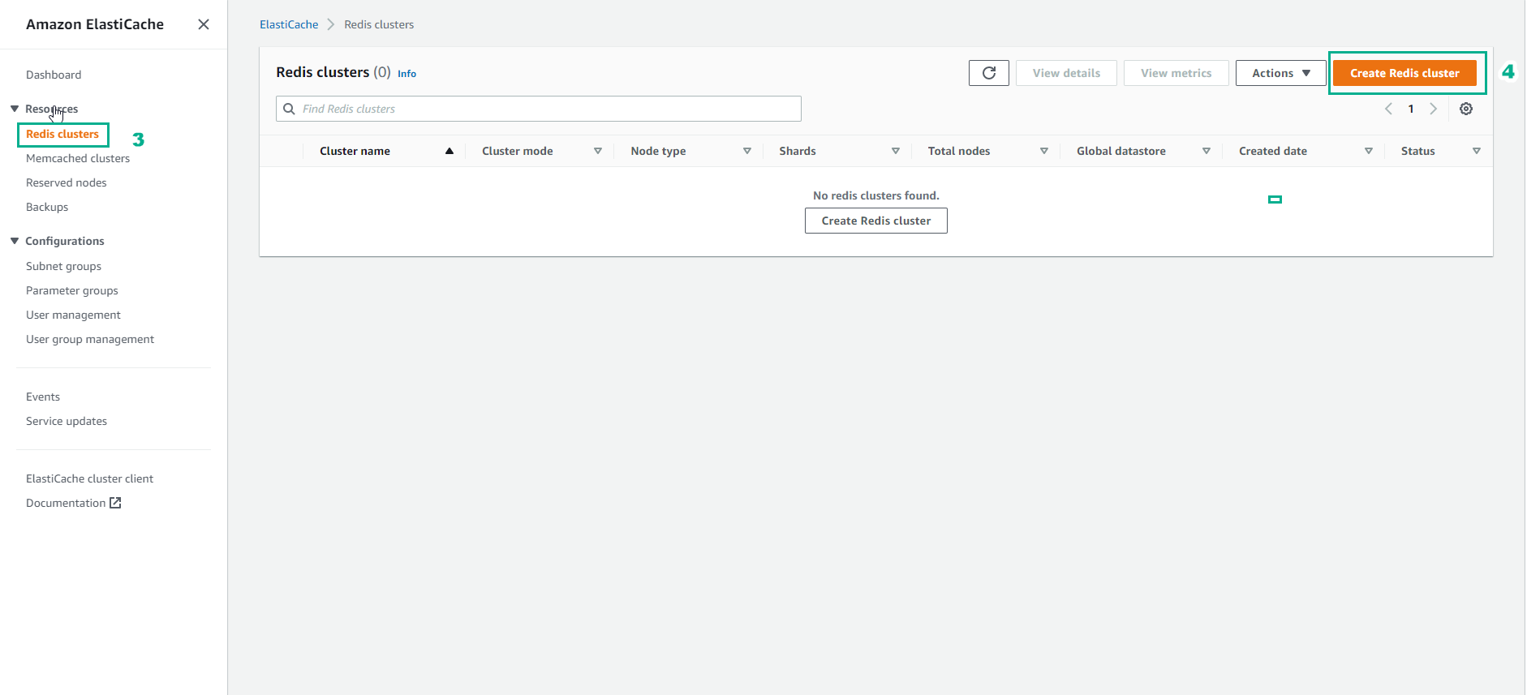
Task: Click the View details button
Action: 1066,73
